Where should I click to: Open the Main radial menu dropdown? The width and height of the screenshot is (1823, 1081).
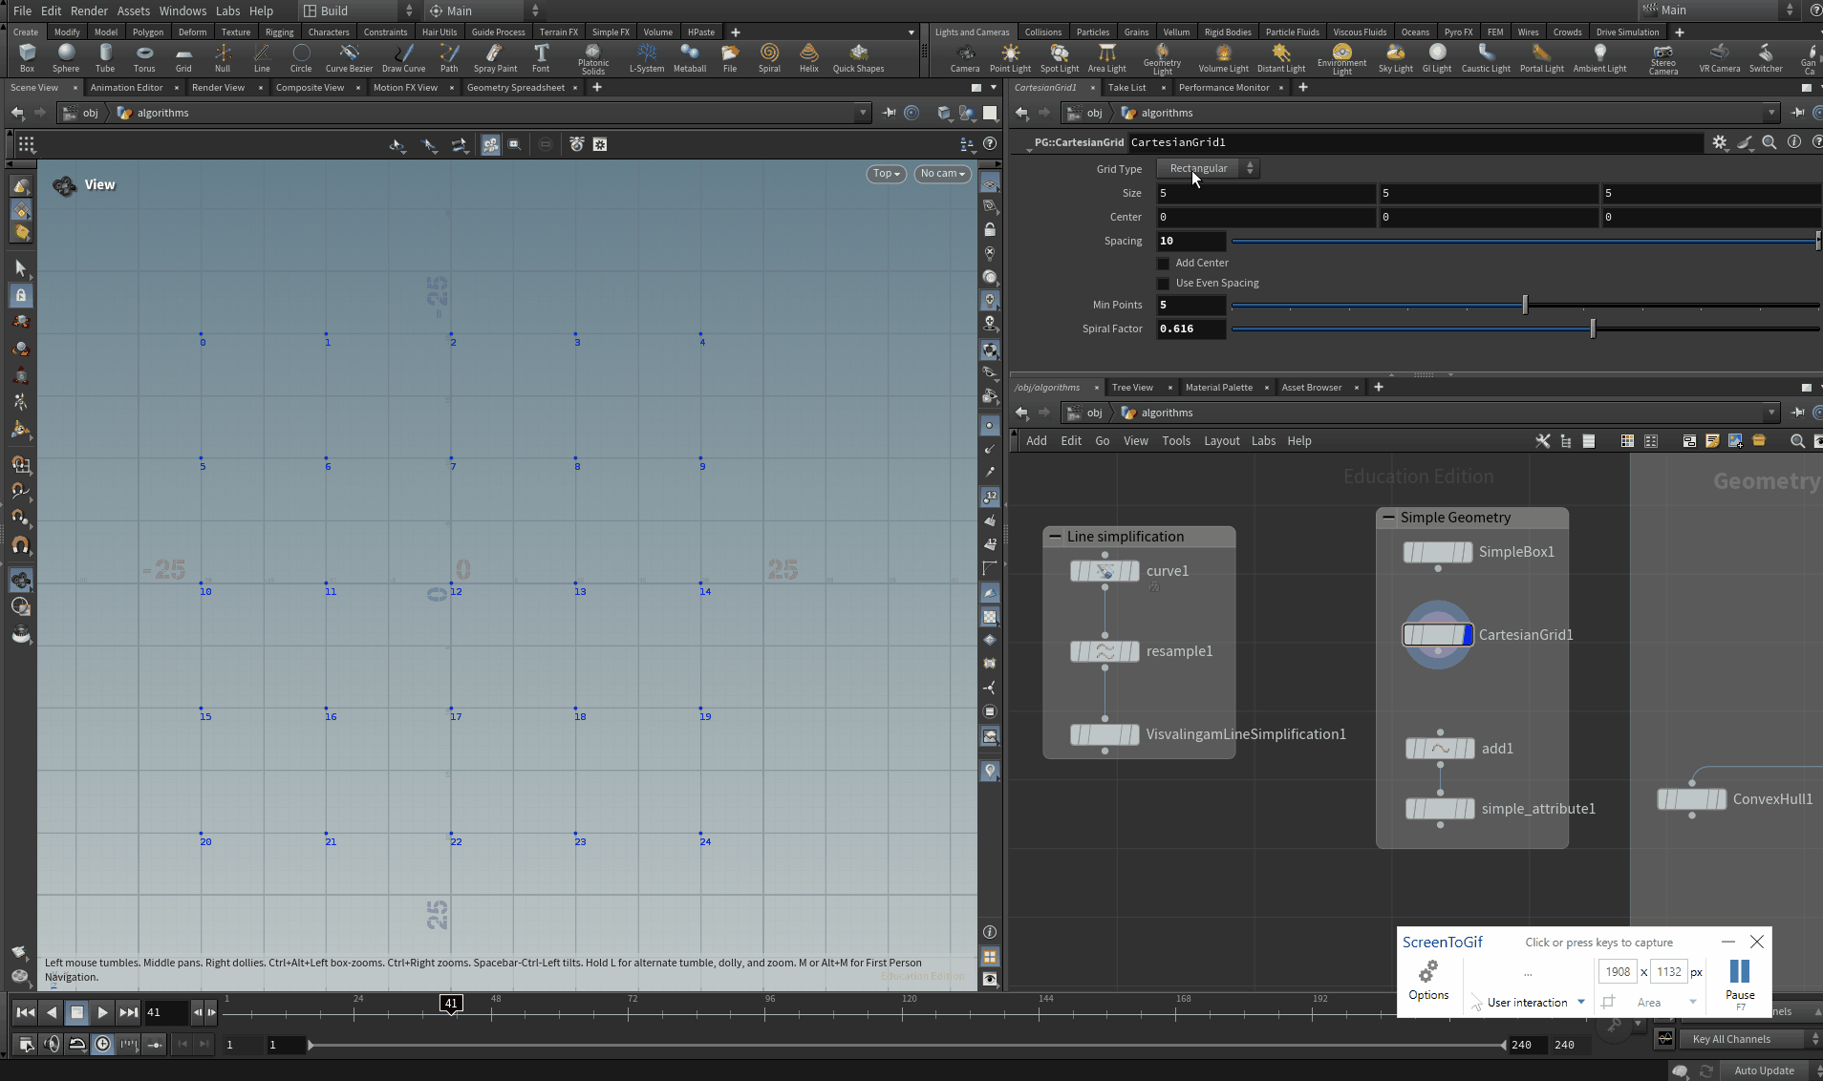tap(483, 11)
